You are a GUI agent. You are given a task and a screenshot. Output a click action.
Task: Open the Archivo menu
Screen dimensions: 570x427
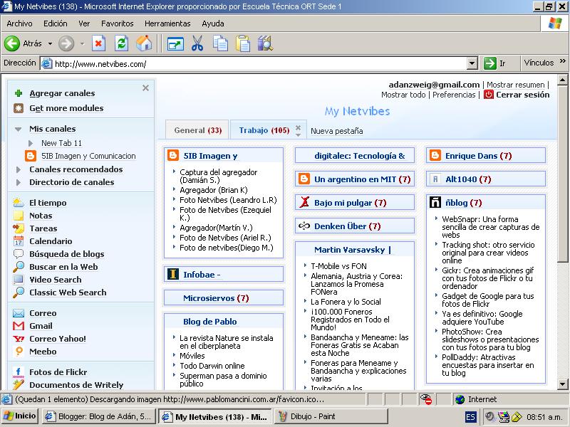click(x=19, y=23)
